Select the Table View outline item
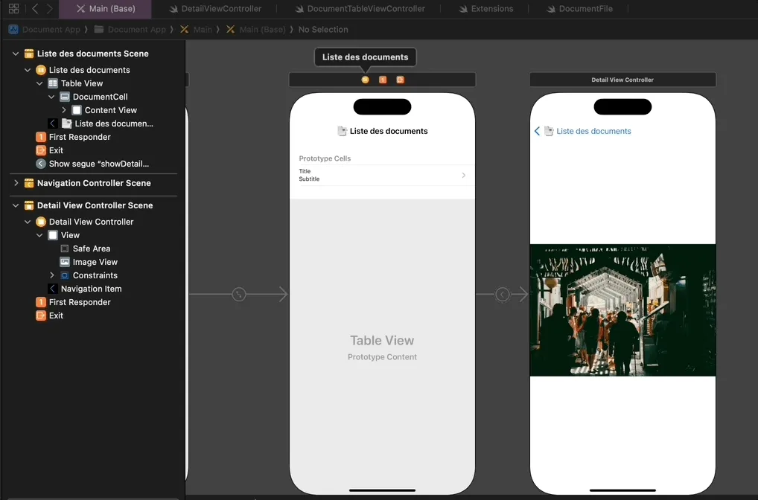 [82, 83]
